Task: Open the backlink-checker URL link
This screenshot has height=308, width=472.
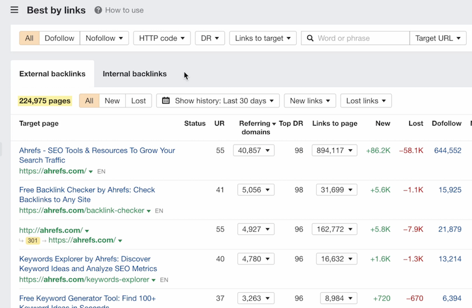Action: (x=81, y=211)
